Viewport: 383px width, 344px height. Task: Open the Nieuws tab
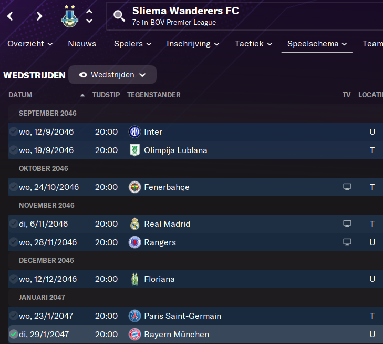(82, 44)
